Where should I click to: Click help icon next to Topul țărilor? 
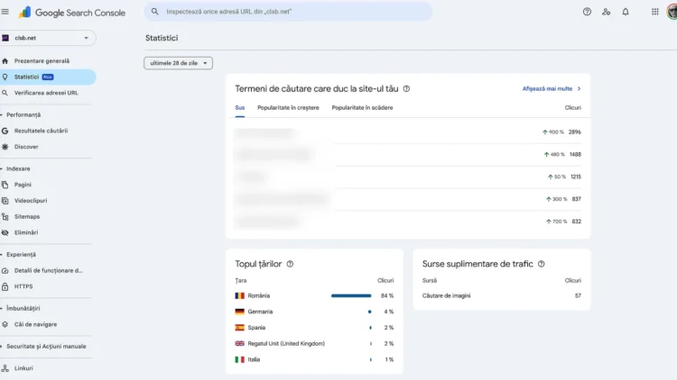pos(290,264)
